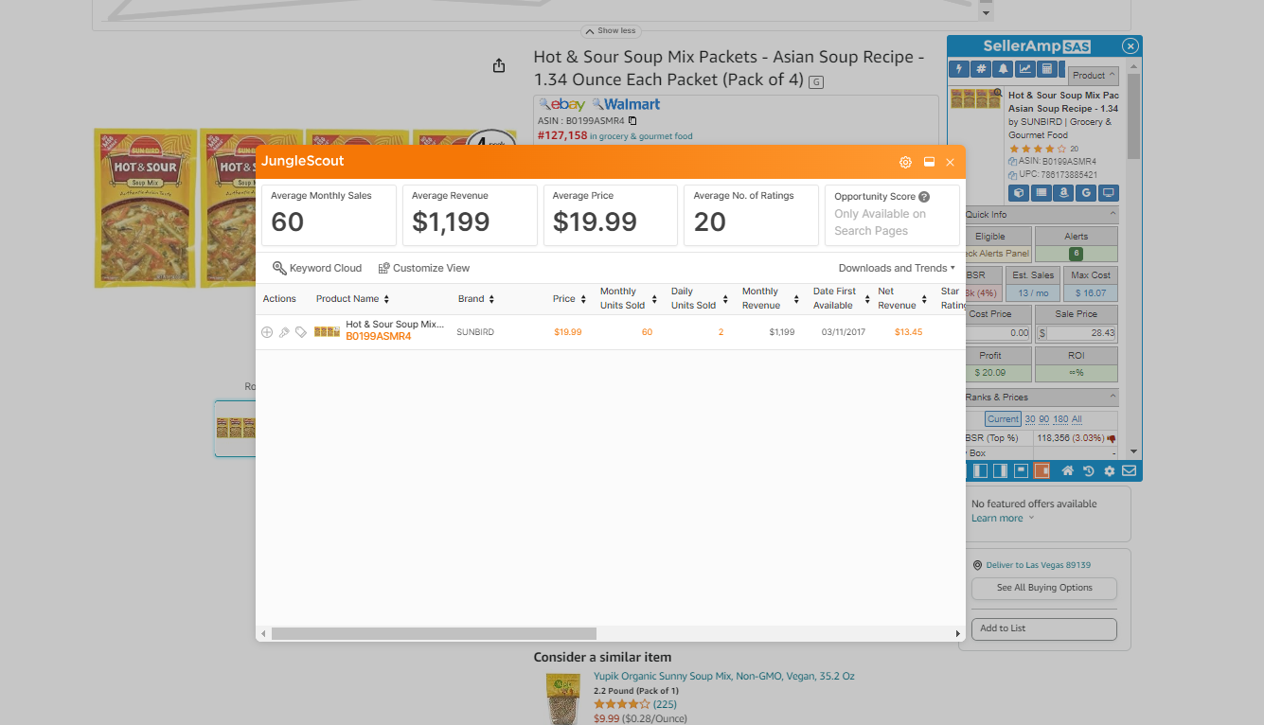The width and height of the screenshot is (1264, 725).
Task: Open SellerAmp history clock icon
Action: click(1089, 470)
